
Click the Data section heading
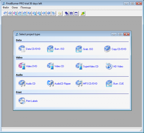coord(19,40)
